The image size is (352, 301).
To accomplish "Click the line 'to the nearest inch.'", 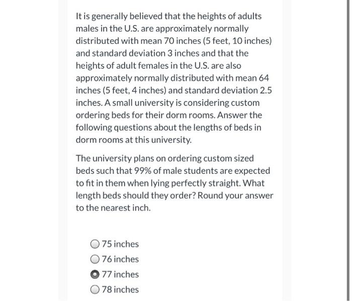I will tap(113, 208).
